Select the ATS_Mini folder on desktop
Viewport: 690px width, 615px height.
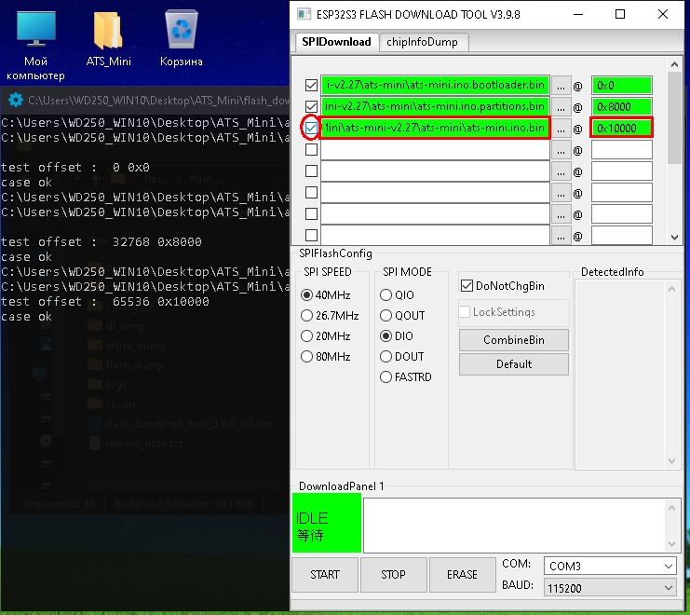click(x=108, y=39)
